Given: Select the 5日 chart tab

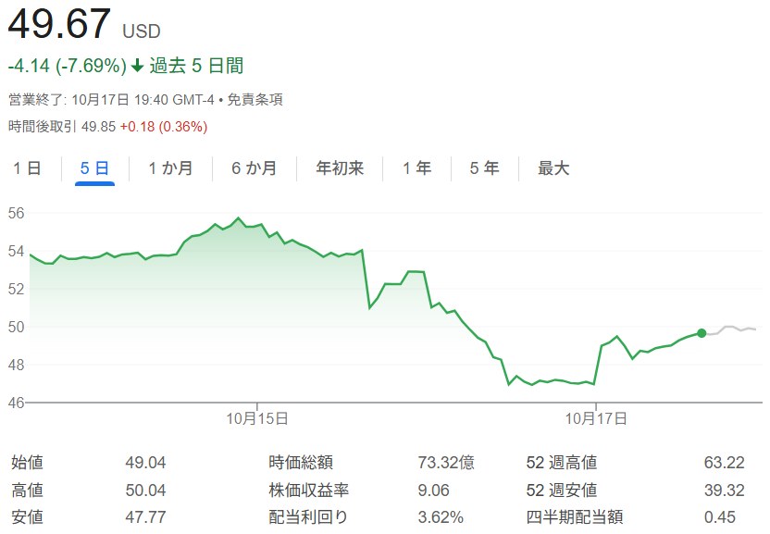Looking at the screenshot, I should (94, 168).
